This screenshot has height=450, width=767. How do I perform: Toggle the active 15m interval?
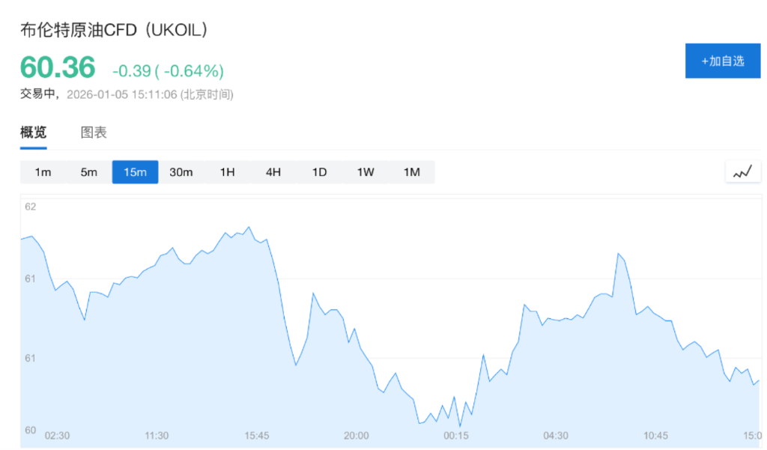pos(135,172)
